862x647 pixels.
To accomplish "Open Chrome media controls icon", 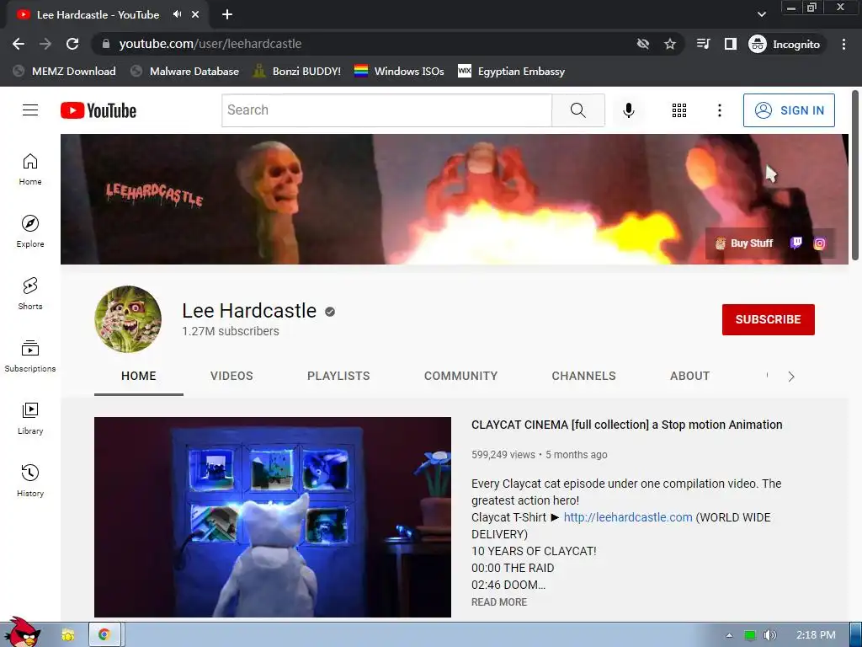I will pos(703,44).
